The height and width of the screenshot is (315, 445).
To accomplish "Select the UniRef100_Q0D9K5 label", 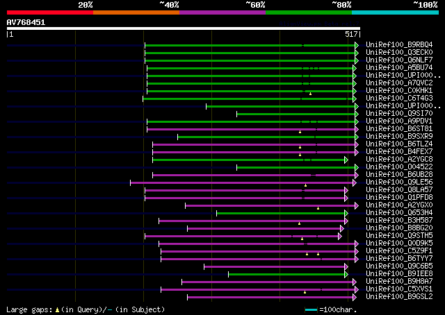I will click(399, 244).
